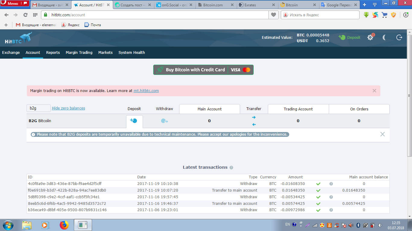Open the browser downloads indicator icon

[406, 15]
